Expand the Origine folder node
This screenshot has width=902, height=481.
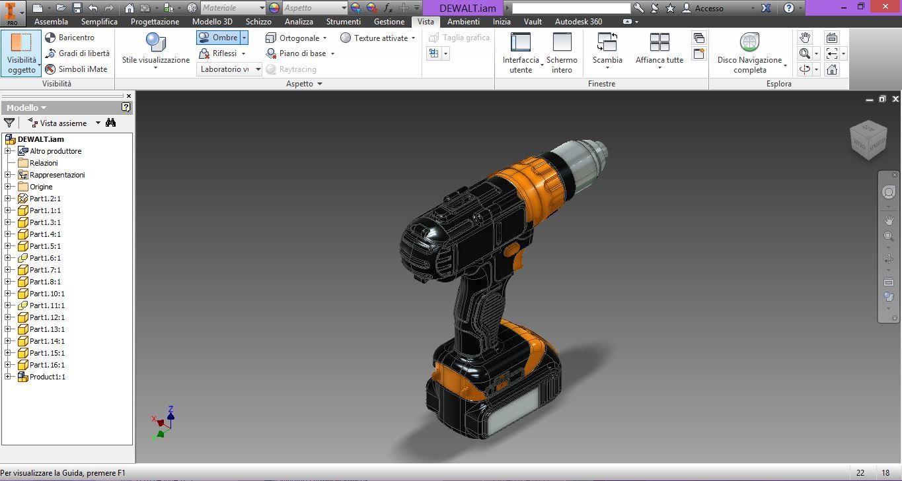point(8,187)
